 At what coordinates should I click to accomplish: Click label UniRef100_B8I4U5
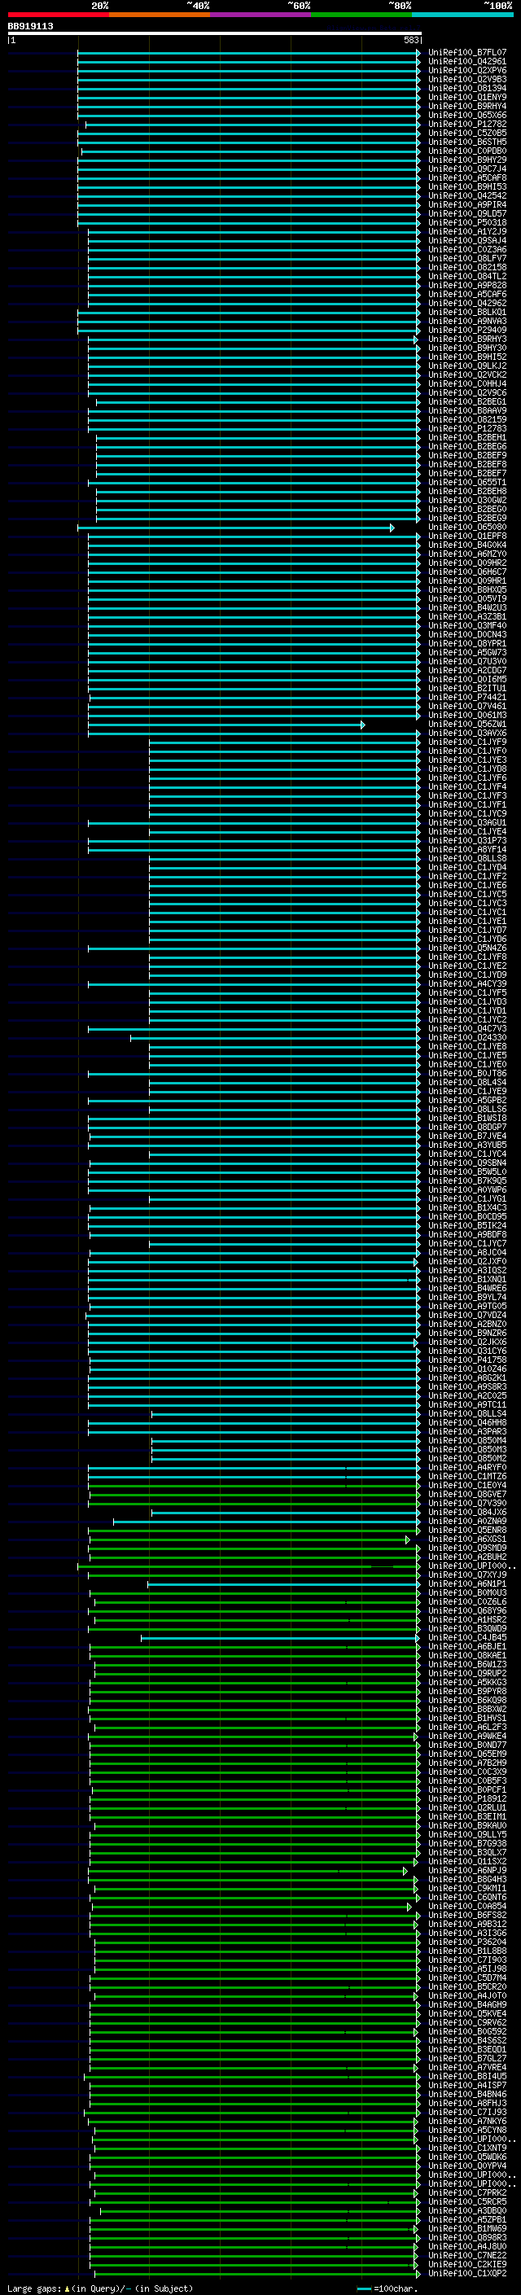click(467, 2077)
